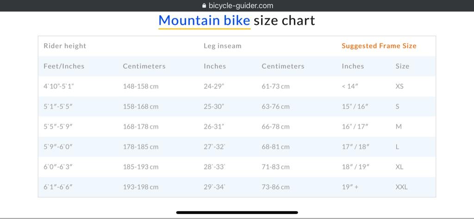
Task: Select the 17″ / 18″ frame size cell
Action: click(x=355, y=147)
